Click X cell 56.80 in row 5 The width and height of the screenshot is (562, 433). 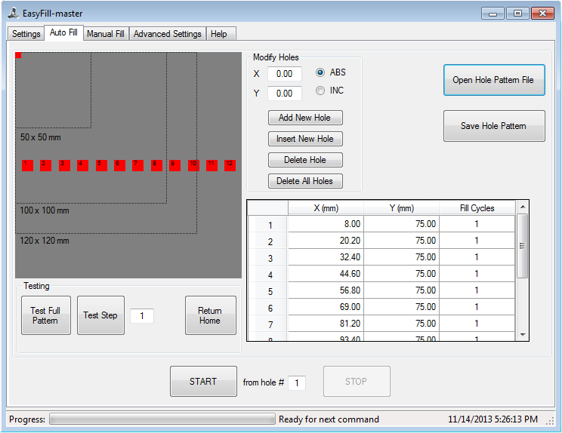(x=326, y=290)
